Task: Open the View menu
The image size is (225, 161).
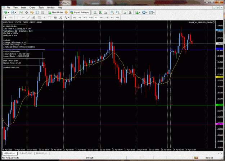Action: (15, 8)
